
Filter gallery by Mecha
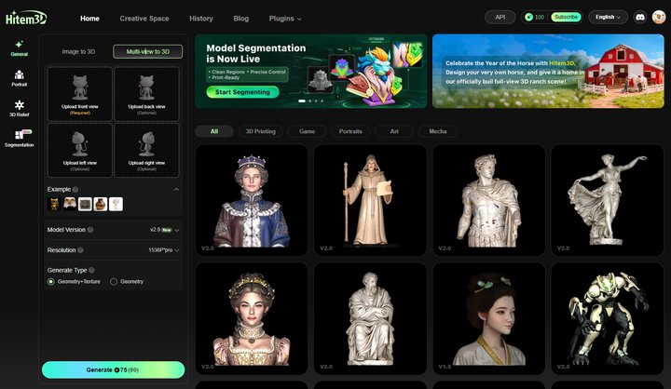[438, 131]
